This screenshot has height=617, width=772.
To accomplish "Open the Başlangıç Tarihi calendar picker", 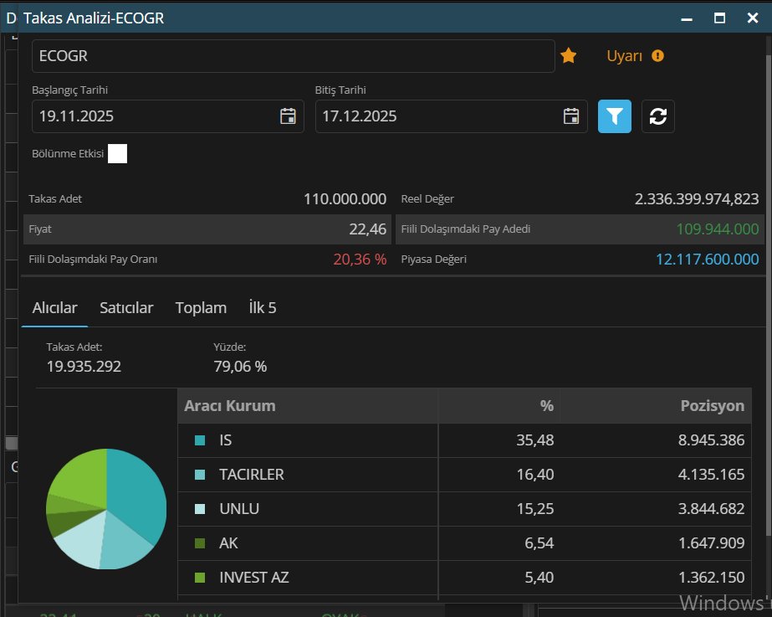I will point(288,116).
